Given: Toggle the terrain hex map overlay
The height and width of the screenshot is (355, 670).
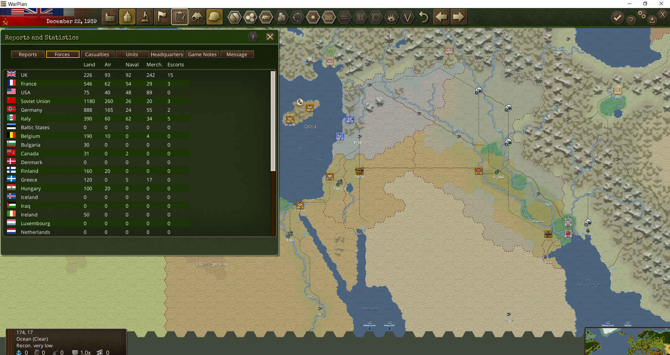Looking at the screenshot, I should point(234,17).
